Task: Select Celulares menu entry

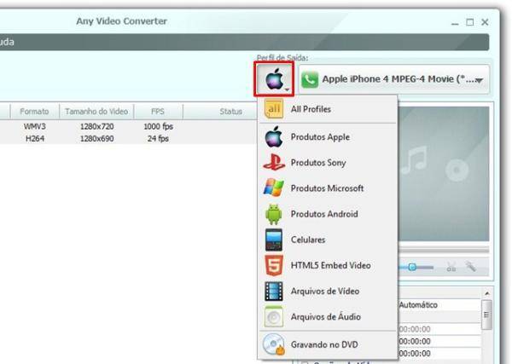Action: [x=328, y=240]
